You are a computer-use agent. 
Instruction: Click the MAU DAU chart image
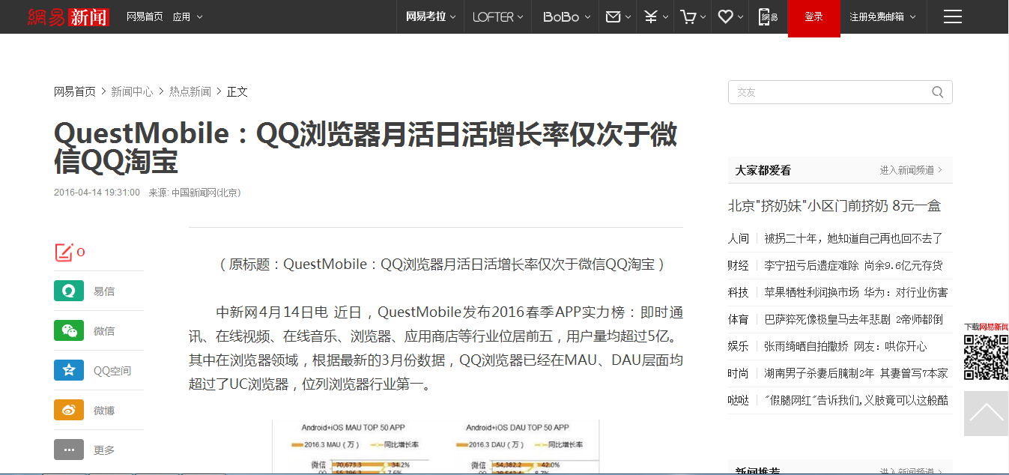tap(436, 447)
